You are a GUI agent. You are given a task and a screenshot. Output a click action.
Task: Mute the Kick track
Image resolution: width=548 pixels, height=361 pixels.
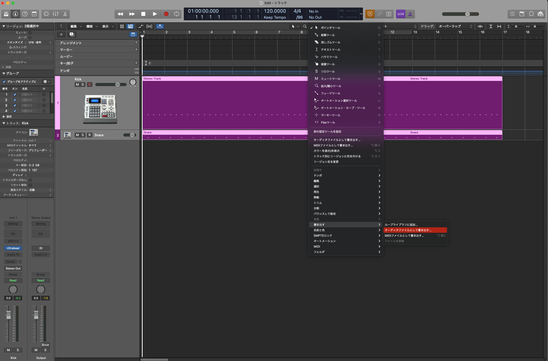tap(77, 85)
